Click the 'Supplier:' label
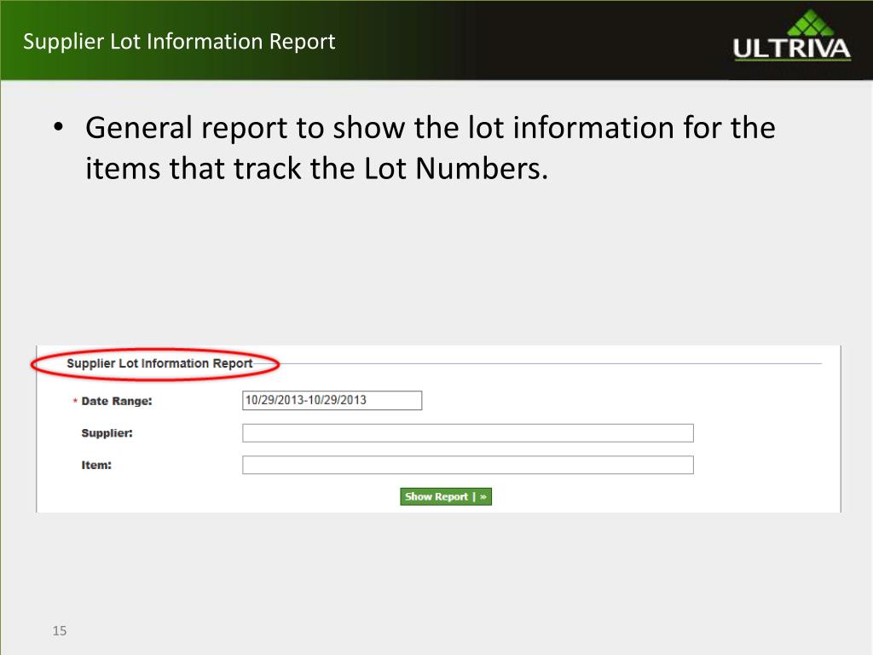This screenshot has height=655, width=873. [107, 433]
